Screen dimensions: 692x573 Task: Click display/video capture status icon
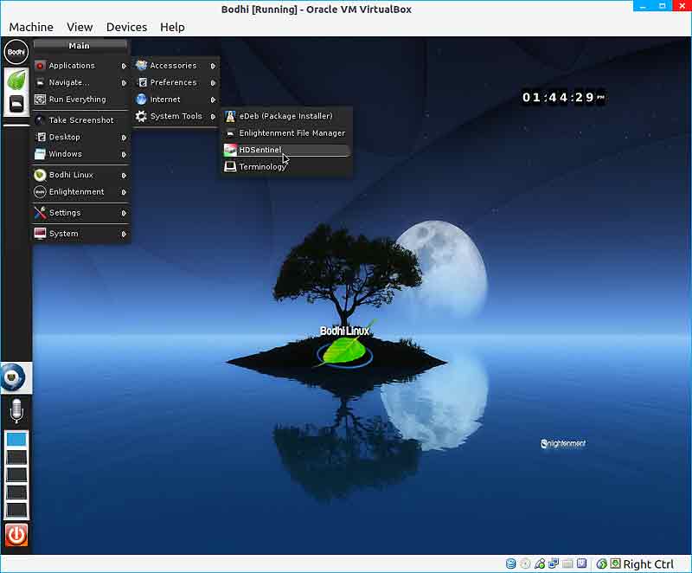[x=582, y=563]
